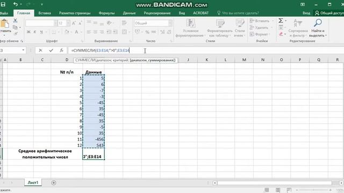The image size is (344, 193).
Task: Click the Вход sign-in link
Action: [x=306, y=13]
